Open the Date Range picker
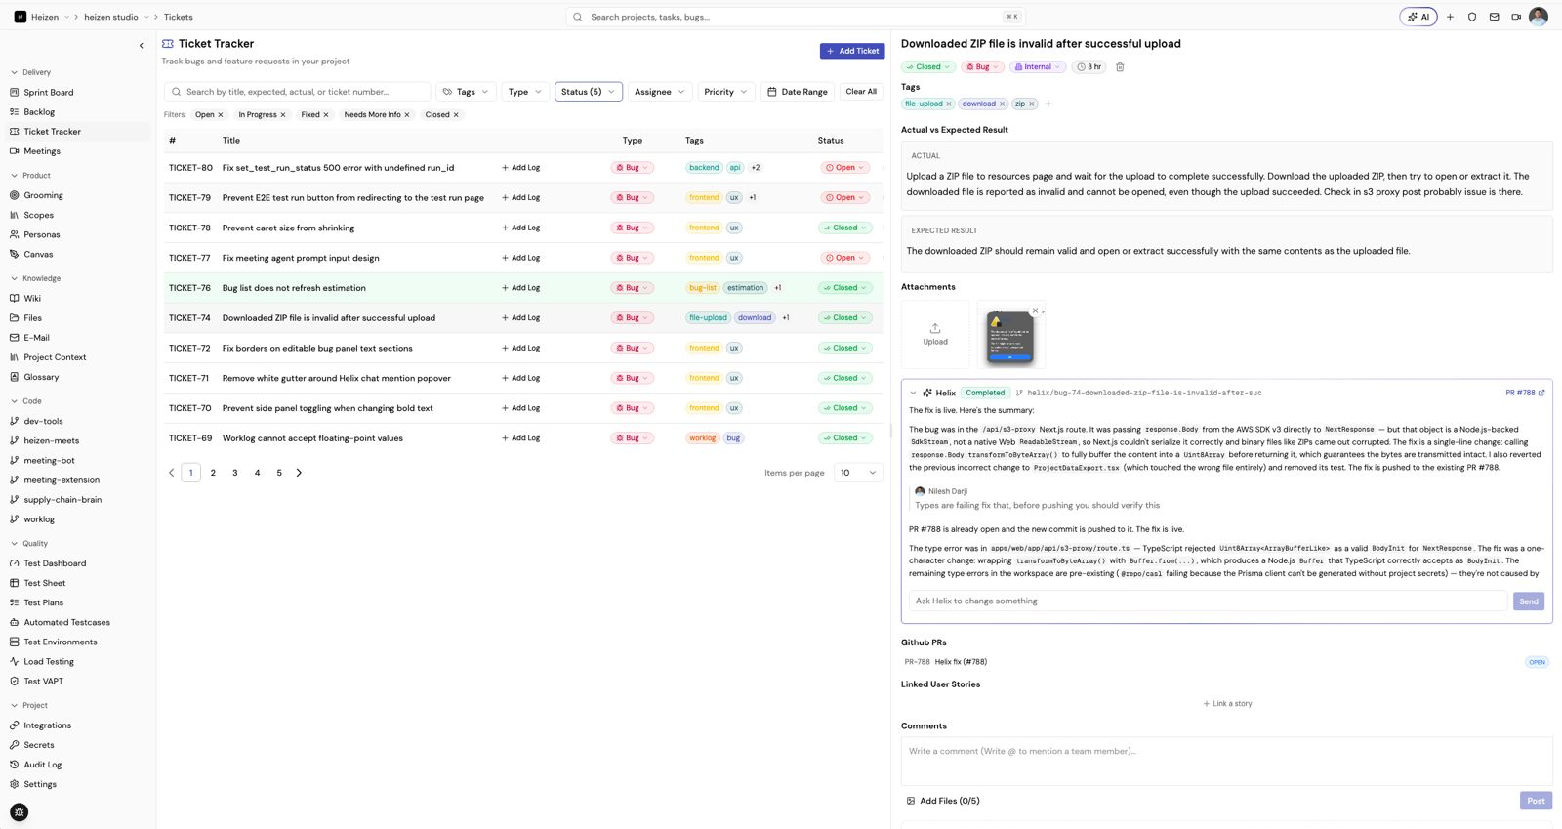The height and width of the screenshot is (829, 1562). pos(798,92)
